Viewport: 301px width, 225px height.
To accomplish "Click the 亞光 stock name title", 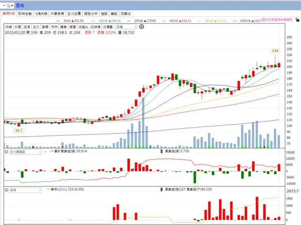I will pos(20,6).
